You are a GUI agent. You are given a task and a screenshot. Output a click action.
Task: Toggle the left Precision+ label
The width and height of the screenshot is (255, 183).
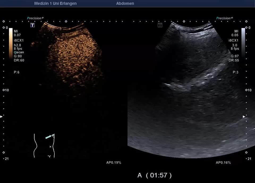(x=35, y=18)
